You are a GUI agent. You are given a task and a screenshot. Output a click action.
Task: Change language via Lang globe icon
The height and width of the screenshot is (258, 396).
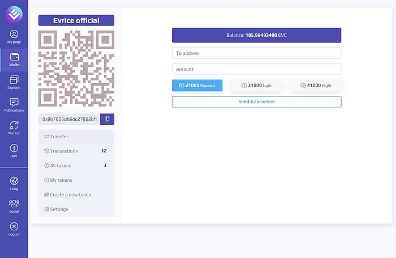tap(14, 183)
